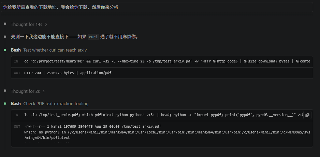This screenshot has height=157, width=320.
Task: Click the inline curl code chip
Action: point(93,37)
